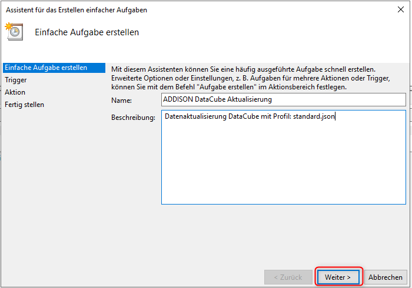This screenshot has height=288, width=412.
Task: Click the window title 'Assistent für das Erstellen einfacher Aufgaben'
Action: pos(77,10)
